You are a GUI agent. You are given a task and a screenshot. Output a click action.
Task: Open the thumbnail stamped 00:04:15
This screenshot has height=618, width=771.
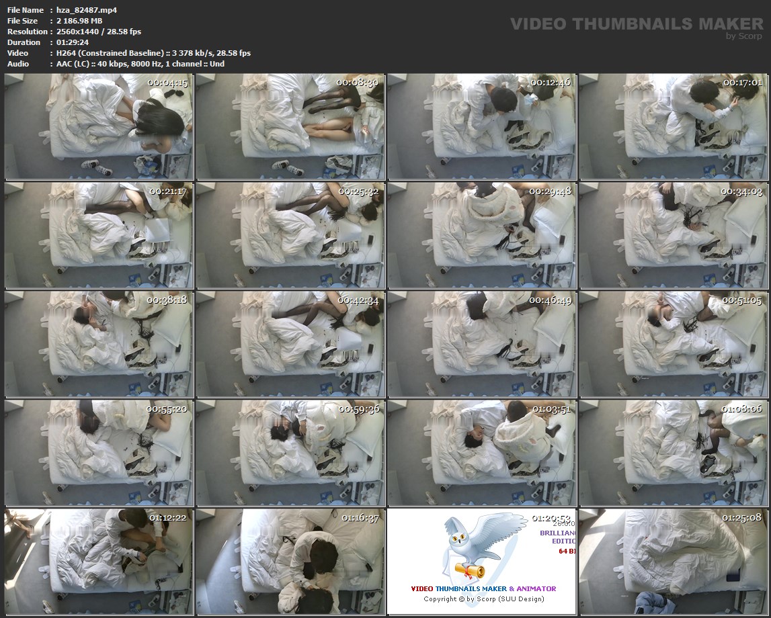tap(99, 127)
